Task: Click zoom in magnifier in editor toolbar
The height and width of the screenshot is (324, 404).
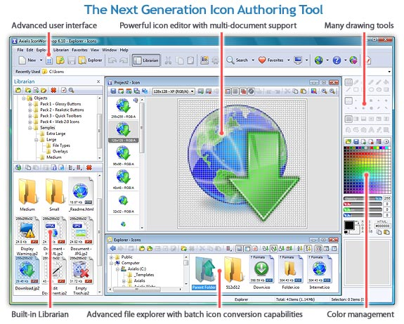Action: pos(324,91)
